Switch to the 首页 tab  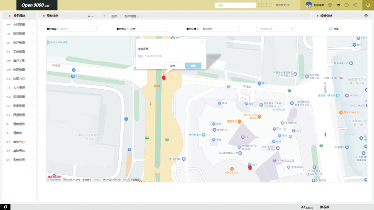[114, 16]
